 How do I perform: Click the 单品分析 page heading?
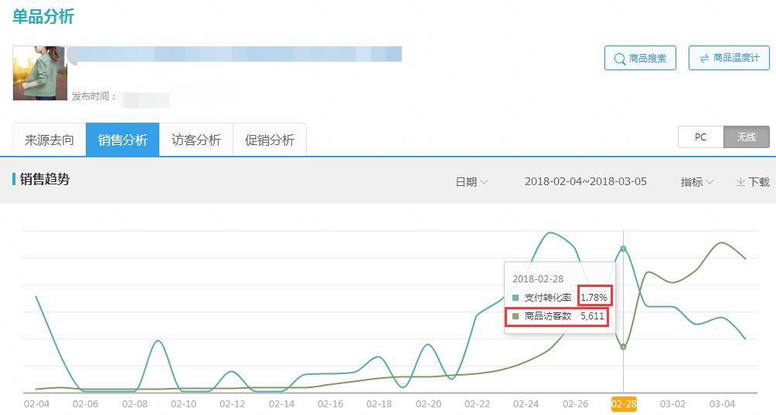(43, 16)
